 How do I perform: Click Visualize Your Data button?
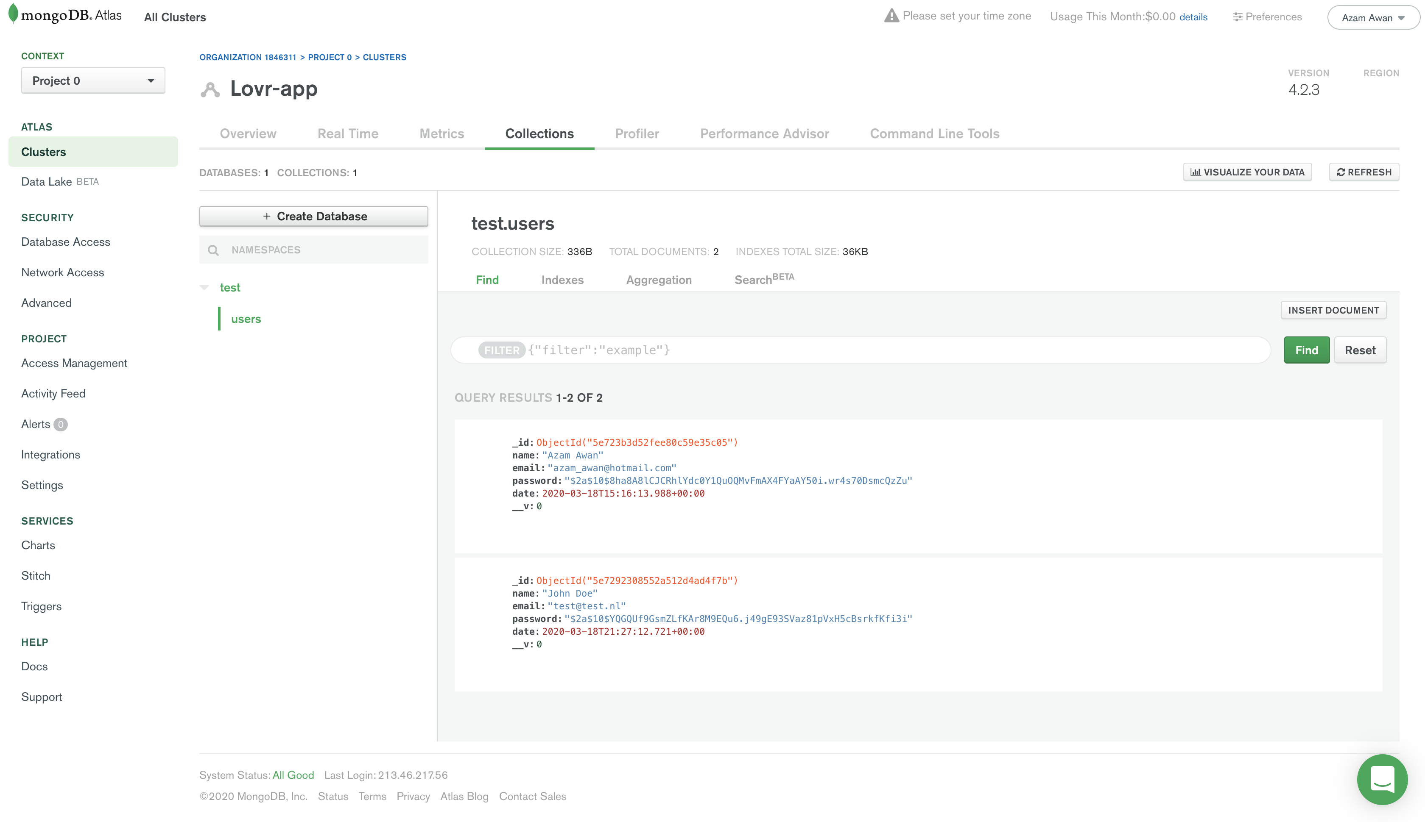(1247, 172)
